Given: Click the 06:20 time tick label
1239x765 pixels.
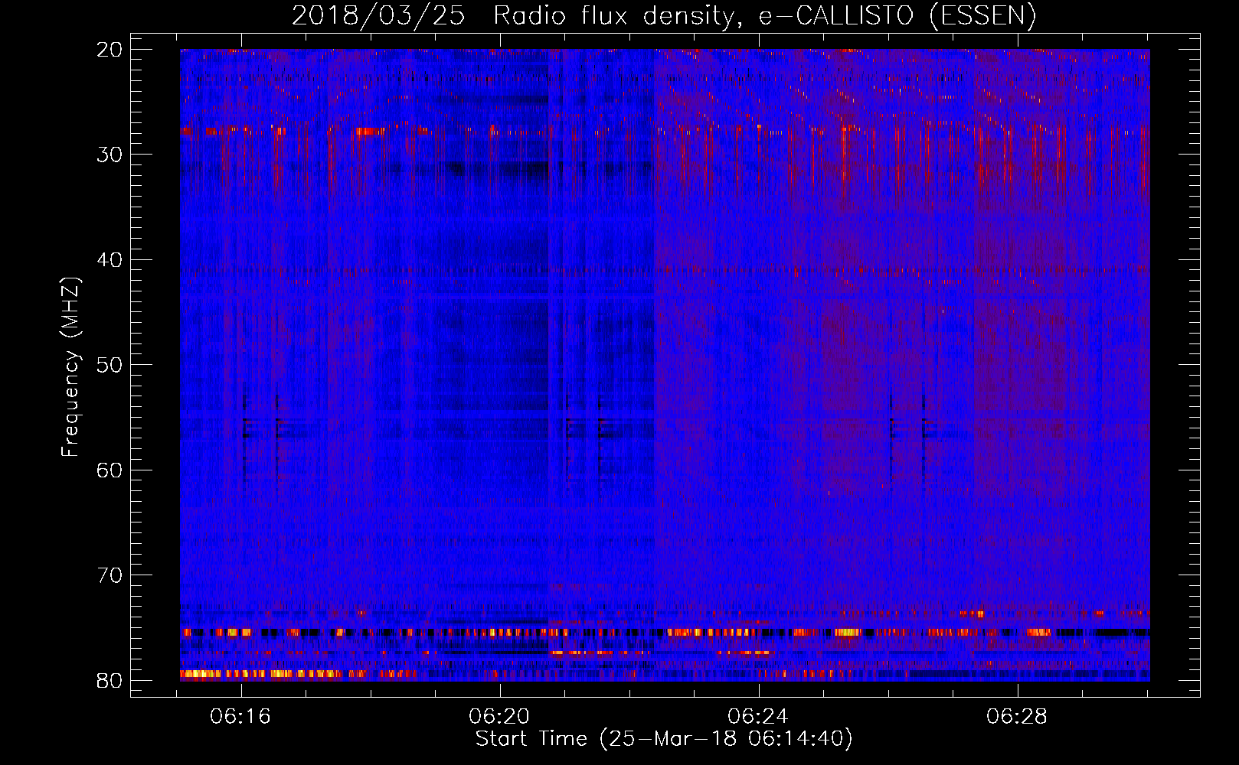Looking at the screenshot, I should pos(500,717).
